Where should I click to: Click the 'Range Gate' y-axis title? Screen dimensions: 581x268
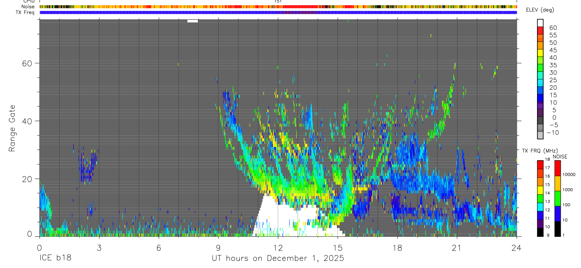point(13,129)
